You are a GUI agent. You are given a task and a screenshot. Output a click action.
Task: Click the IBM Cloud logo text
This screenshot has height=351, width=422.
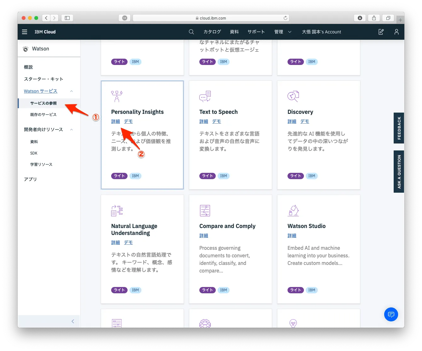[45, 32]
